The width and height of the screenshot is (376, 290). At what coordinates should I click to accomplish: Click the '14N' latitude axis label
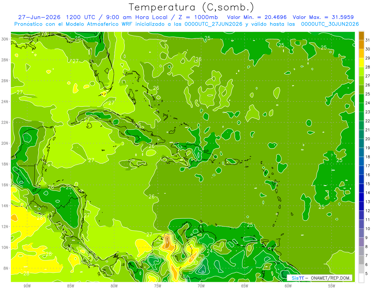coord(5,206)
